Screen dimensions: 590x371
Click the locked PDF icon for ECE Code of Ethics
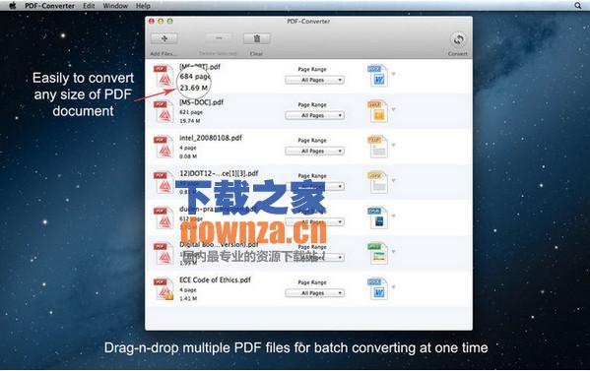click(164, 288)
